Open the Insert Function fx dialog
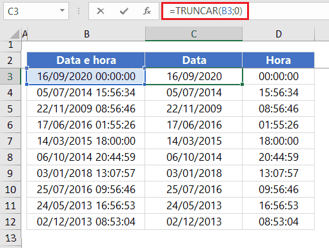Viewport: 329px width, 248px height. click(147, 11)
